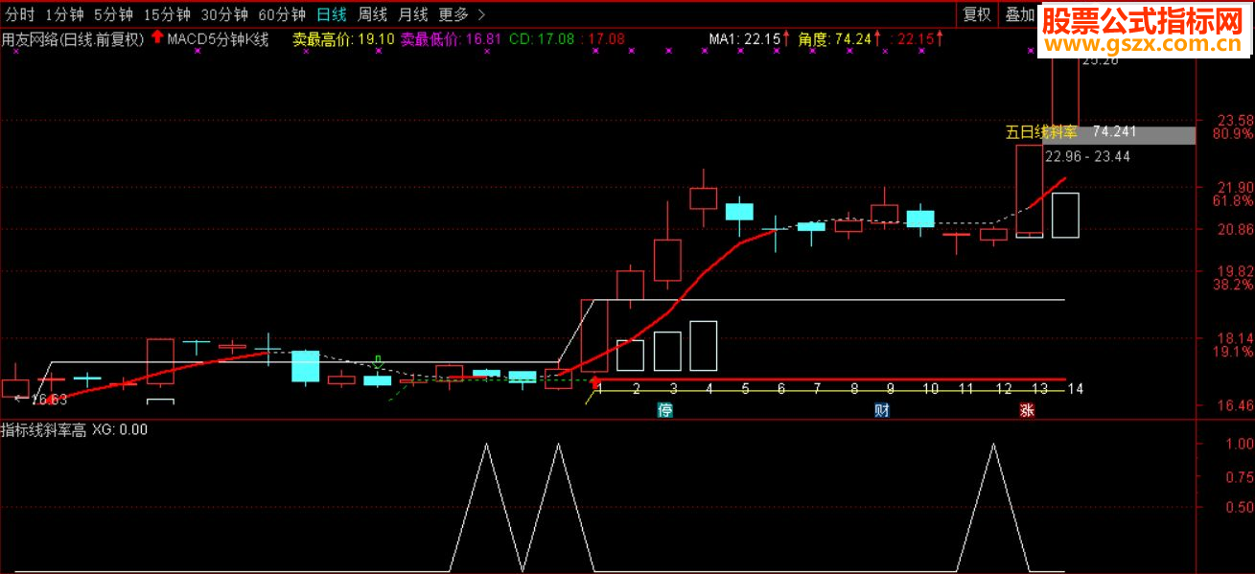The image size is (1255, 574).
Task: Click the 16.46 price axis label
Action: pos(1234,406)
